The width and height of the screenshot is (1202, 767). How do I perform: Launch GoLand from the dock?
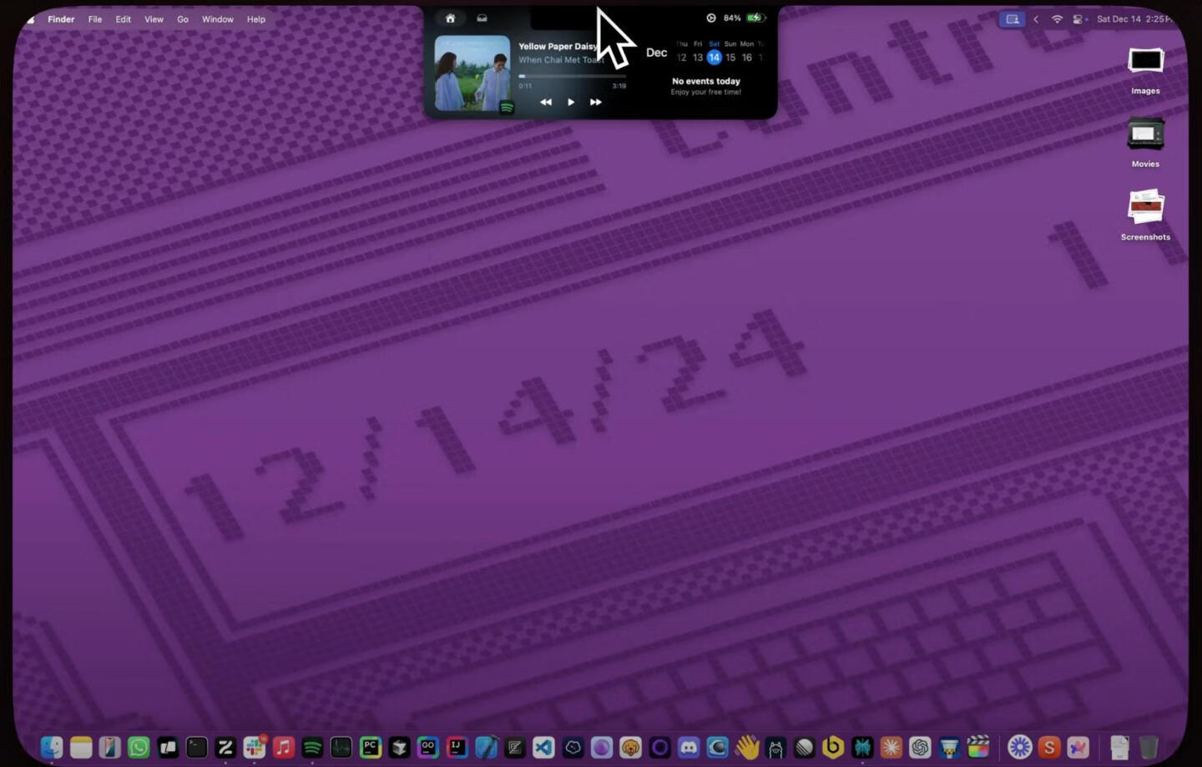tap(428, 747)
